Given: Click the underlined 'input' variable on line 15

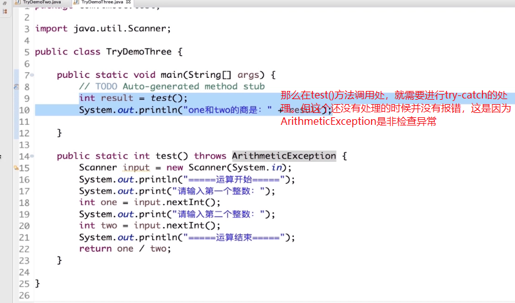Looking at the screenshot, I should pyautogui.click(x=137, y=167).
